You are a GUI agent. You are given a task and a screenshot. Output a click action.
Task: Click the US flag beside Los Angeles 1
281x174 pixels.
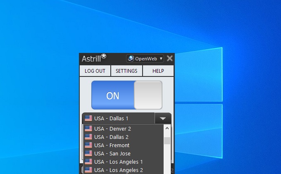tap(88, 162)
